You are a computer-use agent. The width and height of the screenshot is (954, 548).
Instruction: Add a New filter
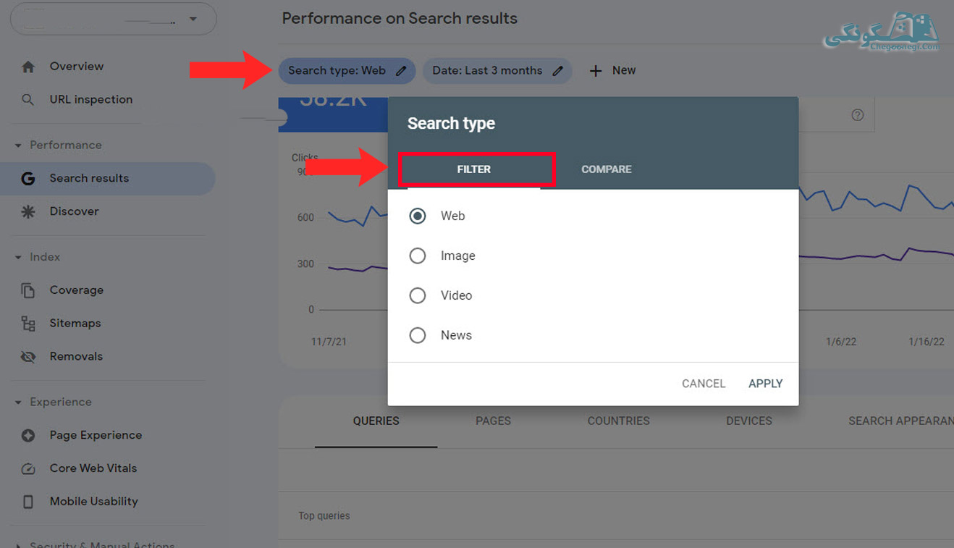(x=612, y=71)
